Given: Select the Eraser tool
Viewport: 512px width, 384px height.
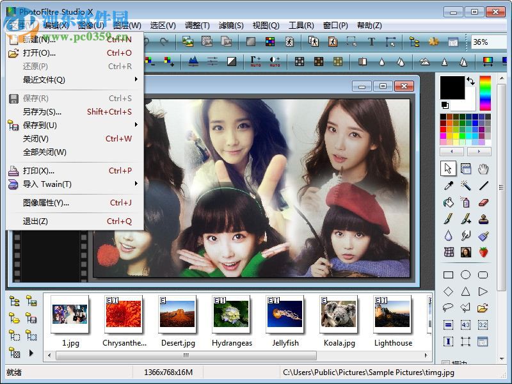Looking at the screenshot, I should point(483,203).
